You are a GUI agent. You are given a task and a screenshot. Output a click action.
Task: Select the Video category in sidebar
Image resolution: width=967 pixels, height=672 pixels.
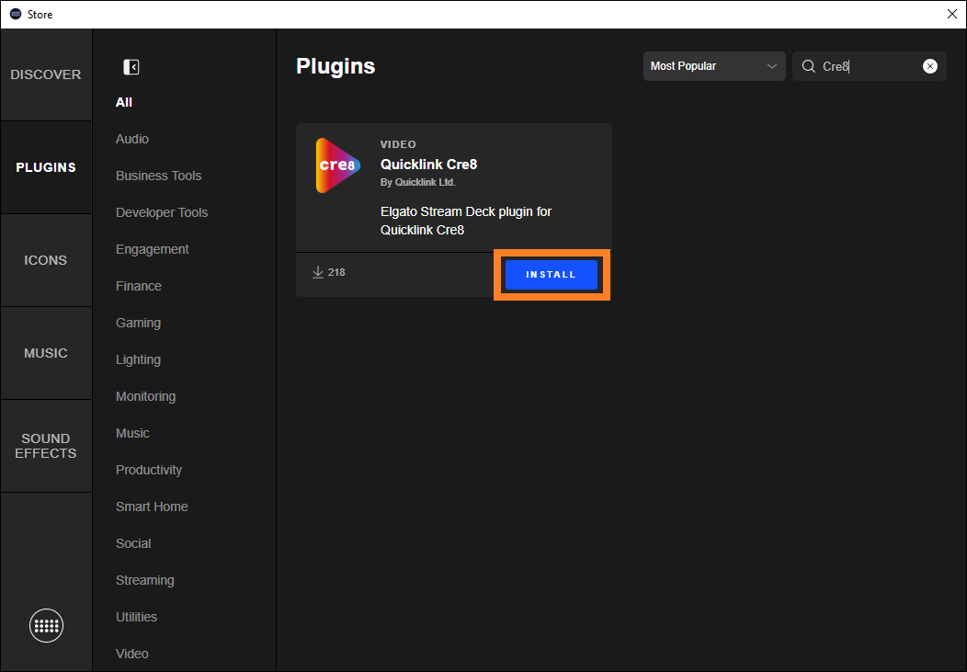click(x=132, y=654)
